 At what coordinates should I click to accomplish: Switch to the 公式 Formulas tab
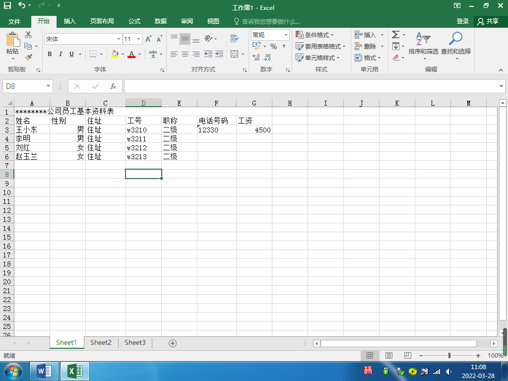tap(134, 21)
